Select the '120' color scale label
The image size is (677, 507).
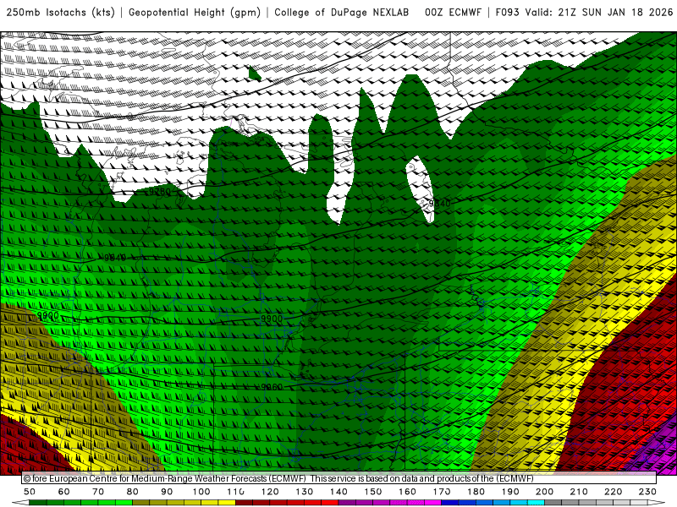click(270, 492)
